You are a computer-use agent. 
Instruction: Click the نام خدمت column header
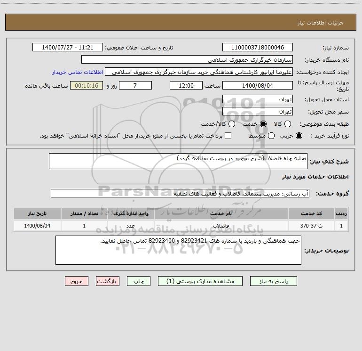point(221,213)
